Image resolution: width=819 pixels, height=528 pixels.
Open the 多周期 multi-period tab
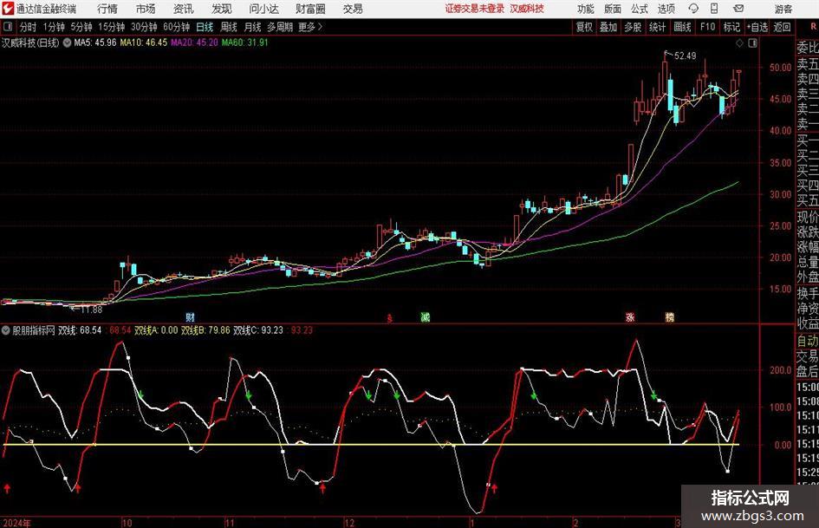click(x=280, y=27)
